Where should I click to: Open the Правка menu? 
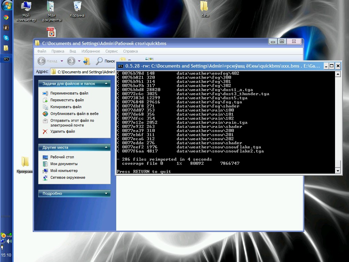click(x=58, y=51)
